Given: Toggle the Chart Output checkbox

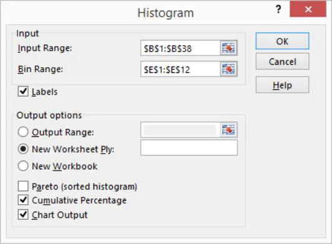Looking at the screenshot, I should [x=23, y=215].
